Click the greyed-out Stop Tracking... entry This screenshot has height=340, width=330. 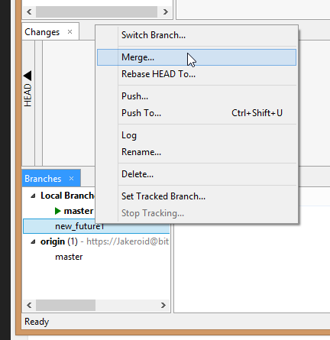[x=196, y=213]
